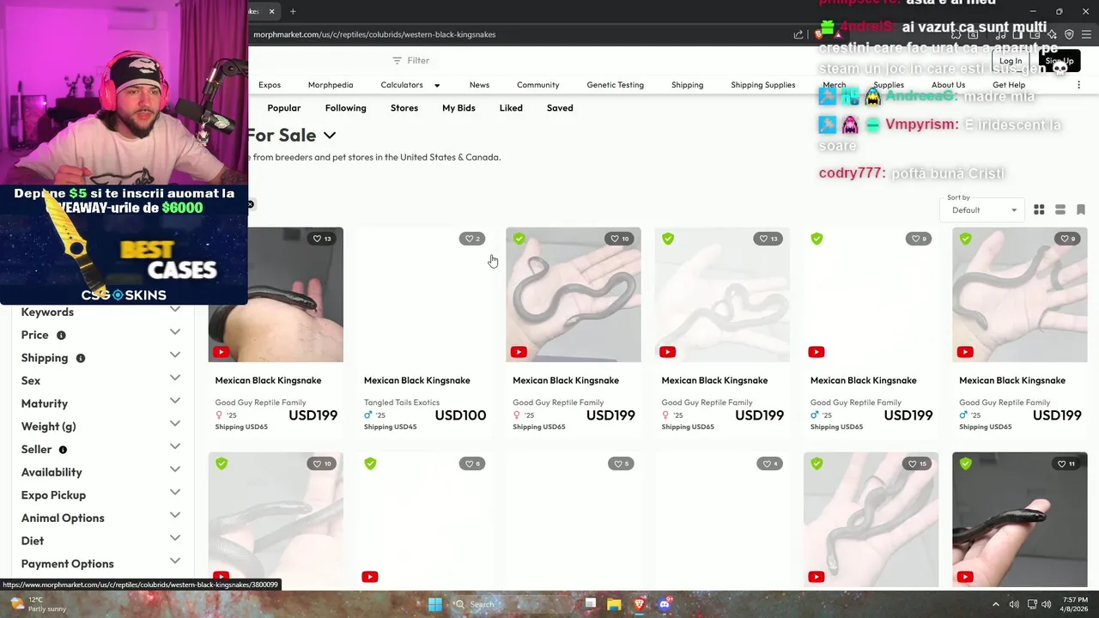
Task: Open Brave browser from taskbar
Action: tap(639, 604)
